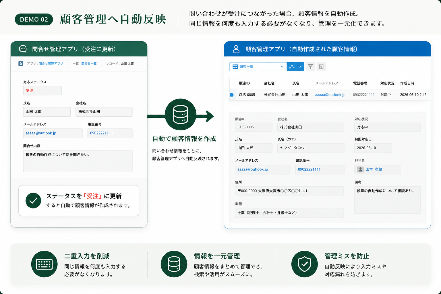Viewport: 441px width, 294px height.
Task: Click the aaaaa@outlook.jp link in the table row
Action: [x=330, y=95]
